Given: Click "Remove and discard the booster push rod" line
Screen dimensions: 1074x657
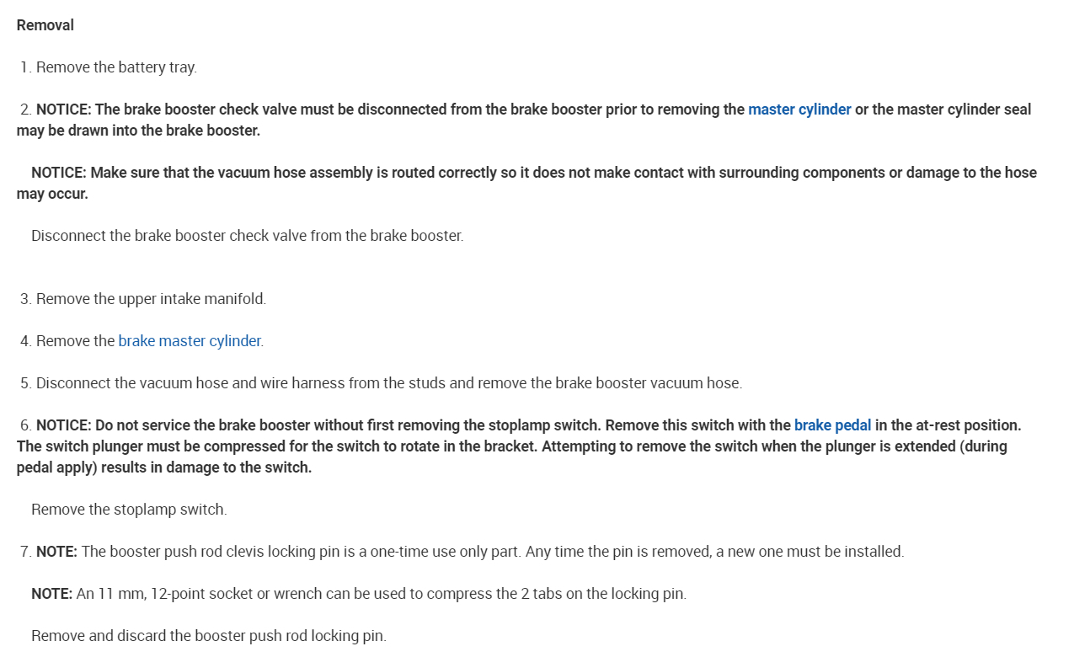Looking at the screenshot, I should pyautogui.click(x=208, y=636).
